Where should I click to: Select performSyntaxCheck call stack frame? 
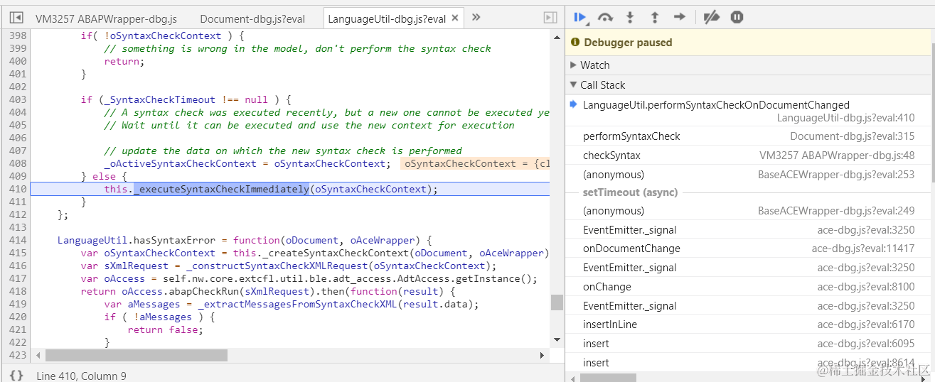click(x=750, y=136)
